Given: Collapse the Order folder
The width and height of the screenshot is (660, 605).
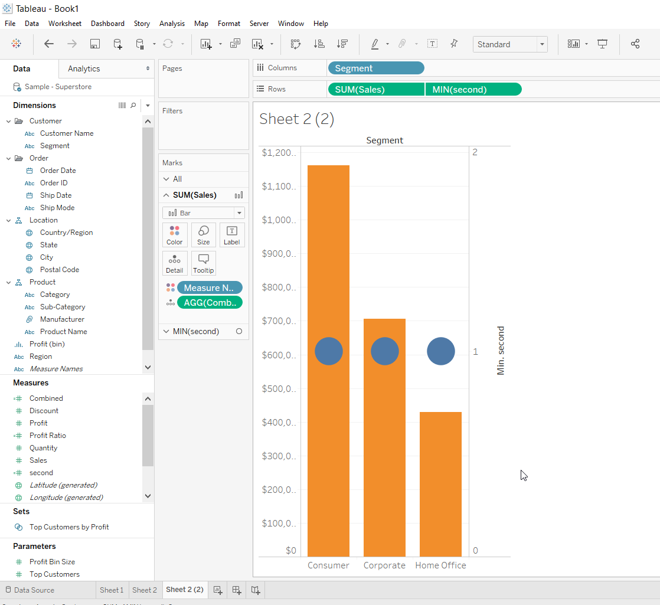Looking at the screenshot, I should pos(8,159).
